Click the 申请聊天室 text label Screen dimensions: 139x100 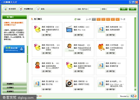click(x=28, y=9)
